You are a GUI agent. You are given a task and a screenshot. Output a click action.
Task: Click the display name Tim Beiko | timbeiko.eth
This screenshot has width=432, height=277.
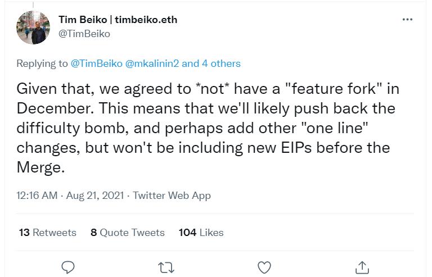pos(118,20)
